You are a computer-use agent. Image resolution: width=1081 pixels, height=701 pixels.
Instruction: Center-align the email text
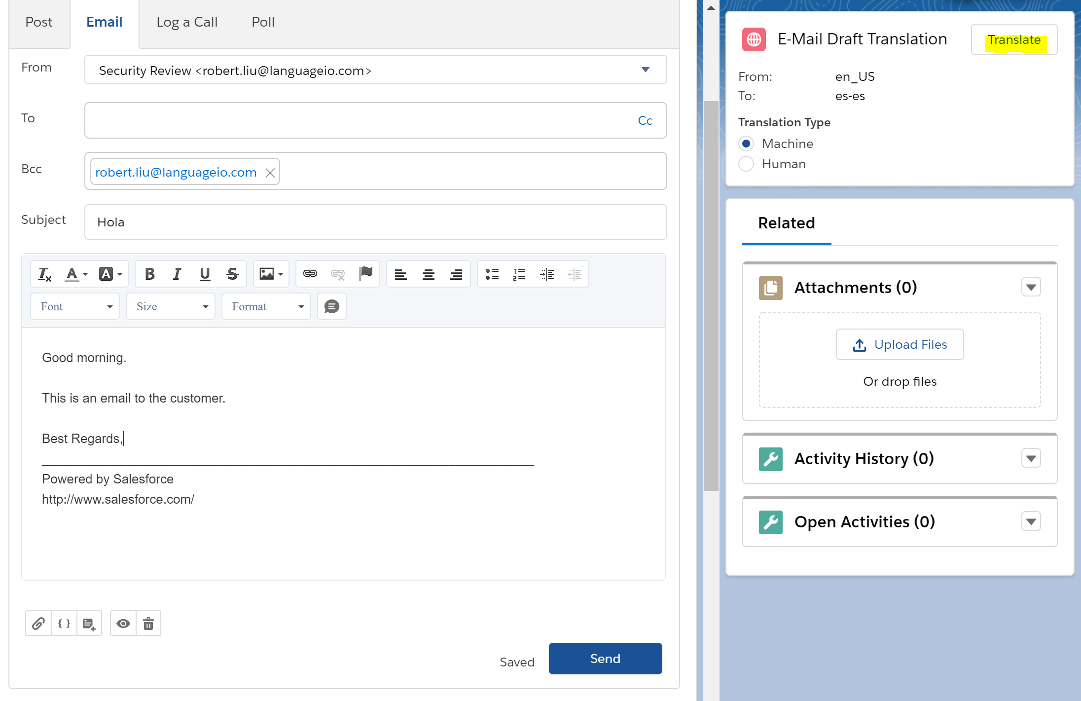pos(428,274)
